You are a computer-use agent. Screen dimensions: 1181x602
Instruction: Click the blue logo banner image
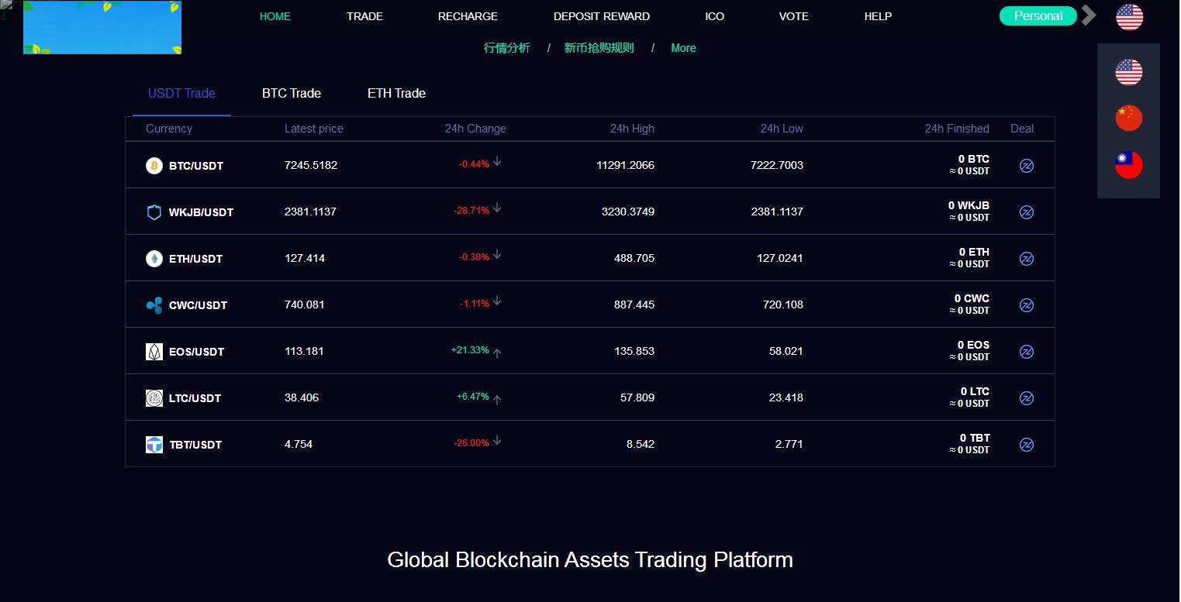click(x=102, y=27)
